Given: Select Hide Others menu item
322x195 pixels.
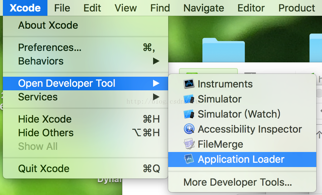Looking at the screenshot, I should click(x=46, y=133).
